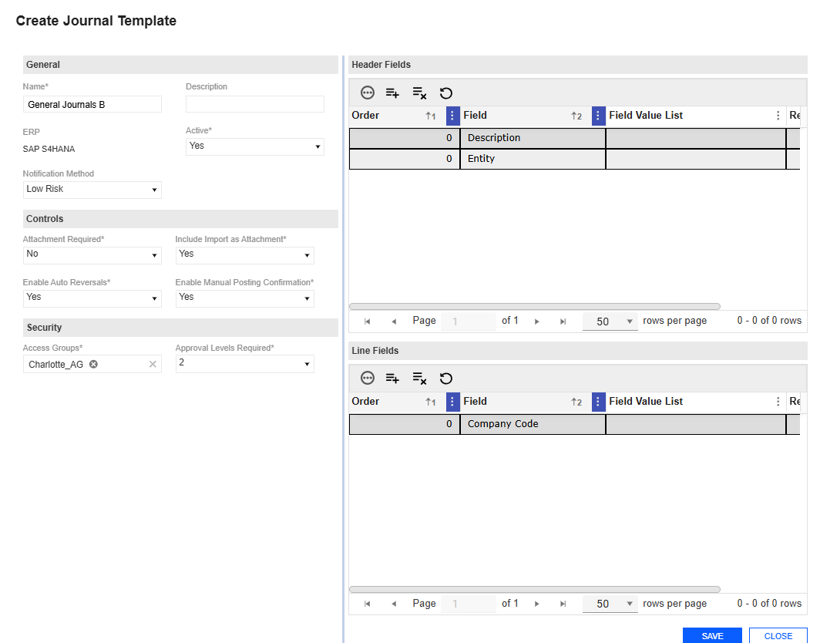Open Enable Auto Reversals dropdown
The height and width of the screenshot is (643, 820).
(x=92, y=298)
